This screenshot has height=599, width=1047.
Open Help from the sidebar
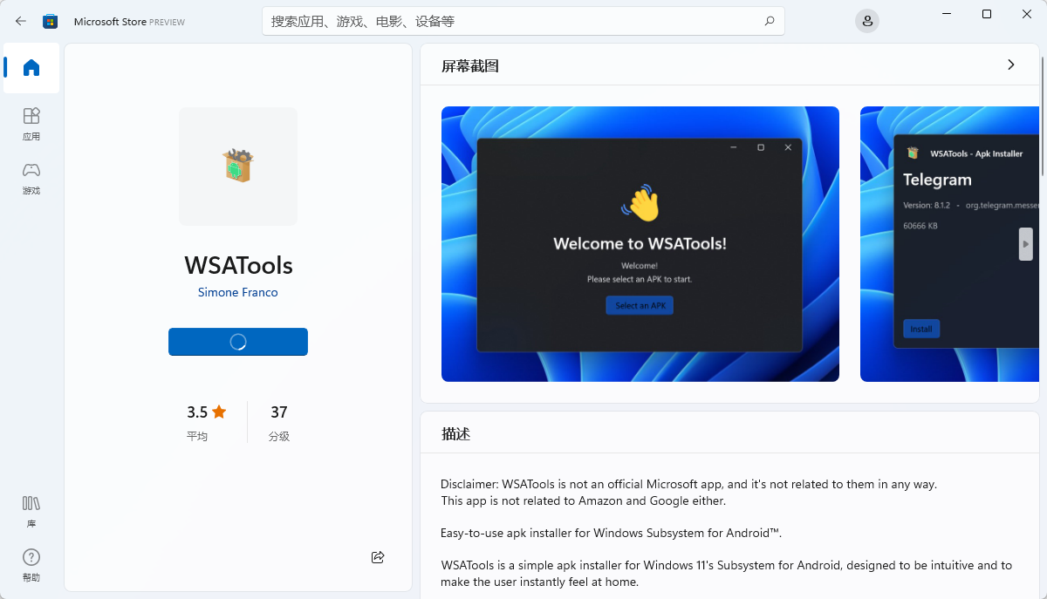tap(31, 564)
